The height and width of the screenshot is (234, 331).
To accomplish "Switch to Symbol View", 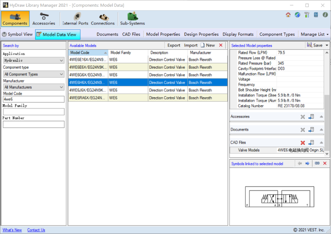I will pyautogui.click(x=17, y=34).
